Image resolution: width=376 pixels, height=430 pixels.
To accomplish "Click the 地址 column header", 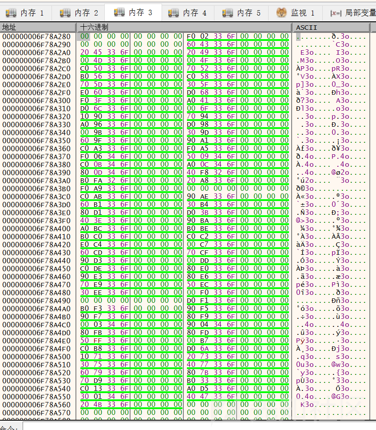I will pyautogui.click(x=38, y=27).
